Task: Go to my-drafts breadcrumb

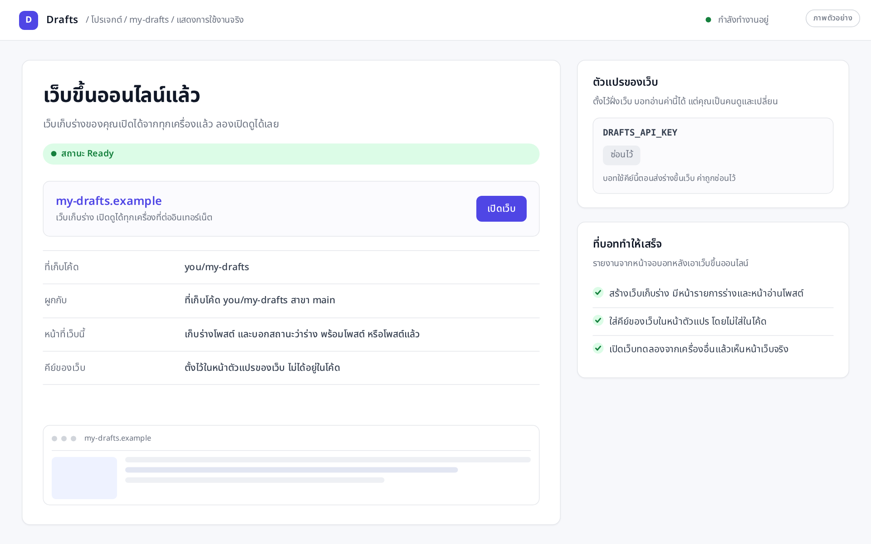Action: (x=149, y=20)
